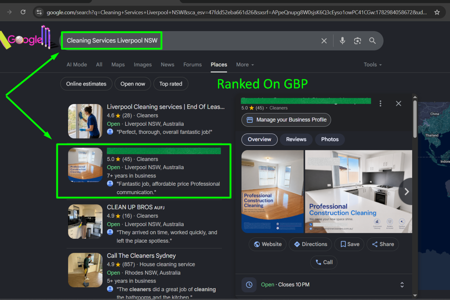Click the browser forward arrow

click(10, 12)
